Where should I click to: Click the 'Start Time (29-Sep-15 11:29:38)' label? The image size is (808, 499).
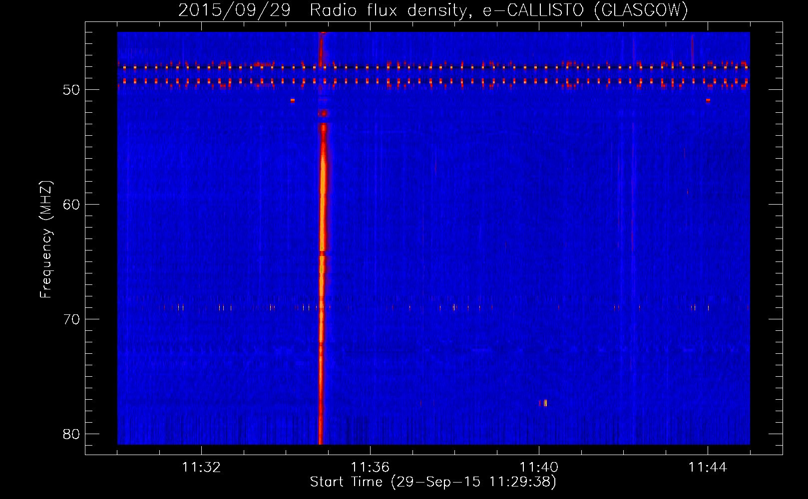(433, 482)
